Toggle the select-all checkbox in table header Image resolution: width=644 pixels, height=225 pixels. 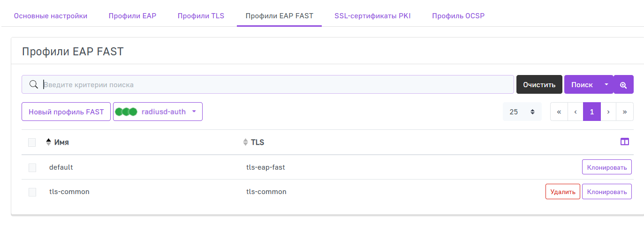[32, 142]
